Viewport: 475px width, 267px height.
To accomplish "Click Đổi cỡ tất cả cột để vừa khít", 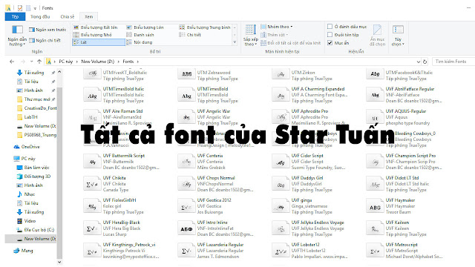I will [291, 43].
